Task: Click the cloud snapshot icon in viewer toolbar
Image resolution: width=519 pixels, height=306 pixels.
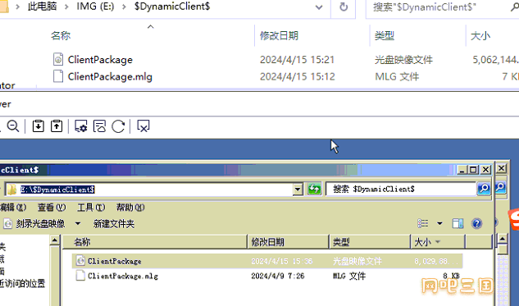Action: click(100, 126)
